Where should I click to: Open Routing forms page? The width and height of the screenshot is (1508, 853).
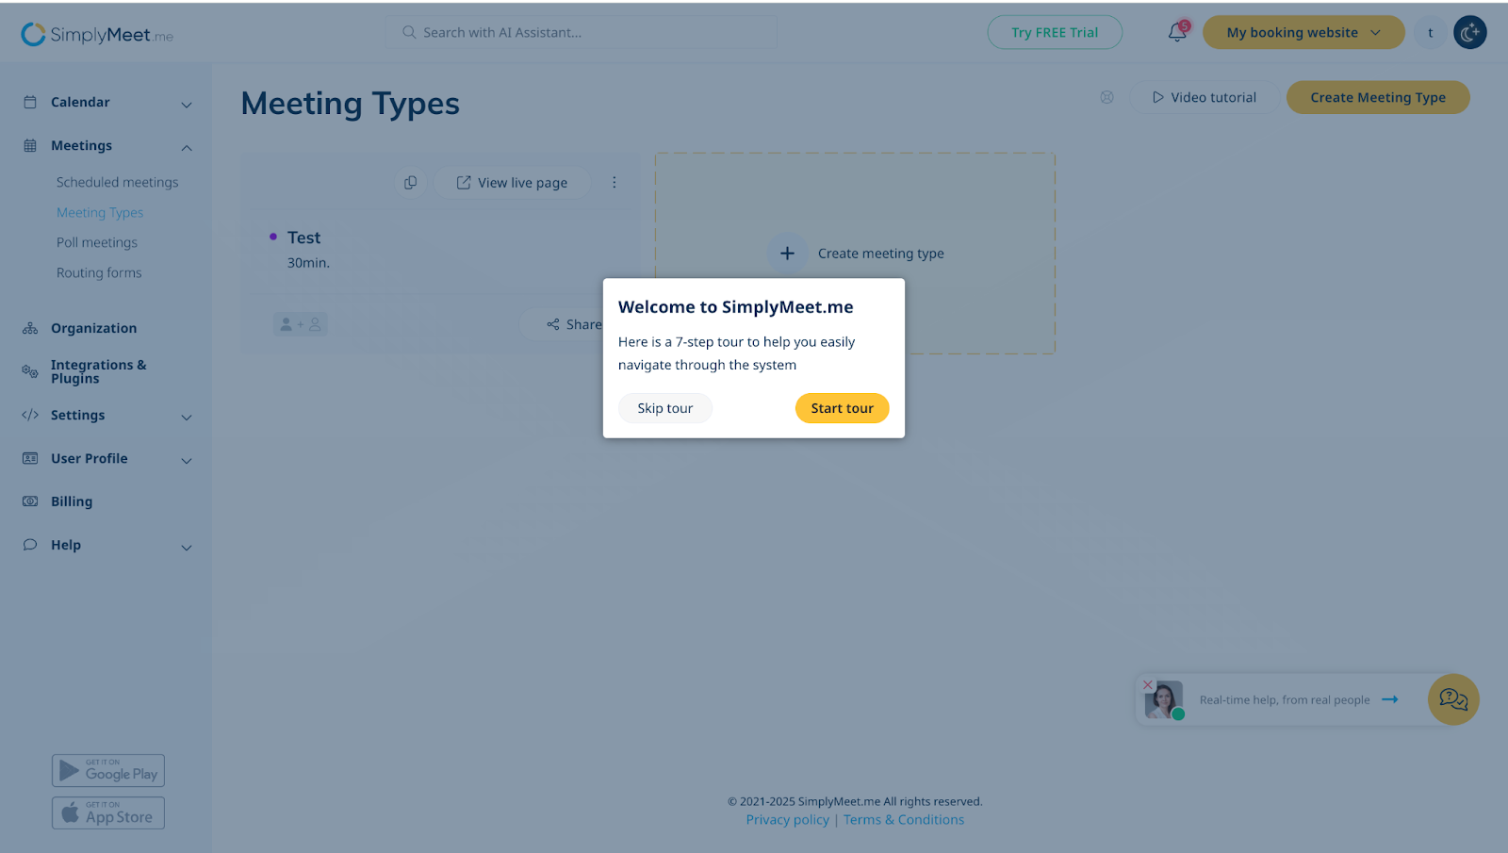[x=99, y=272]
